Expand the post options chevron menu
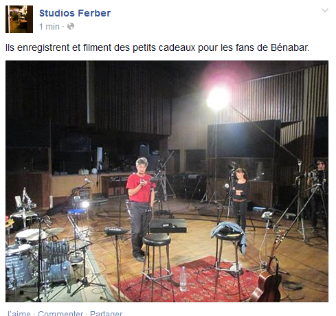 tap(325, 10)
